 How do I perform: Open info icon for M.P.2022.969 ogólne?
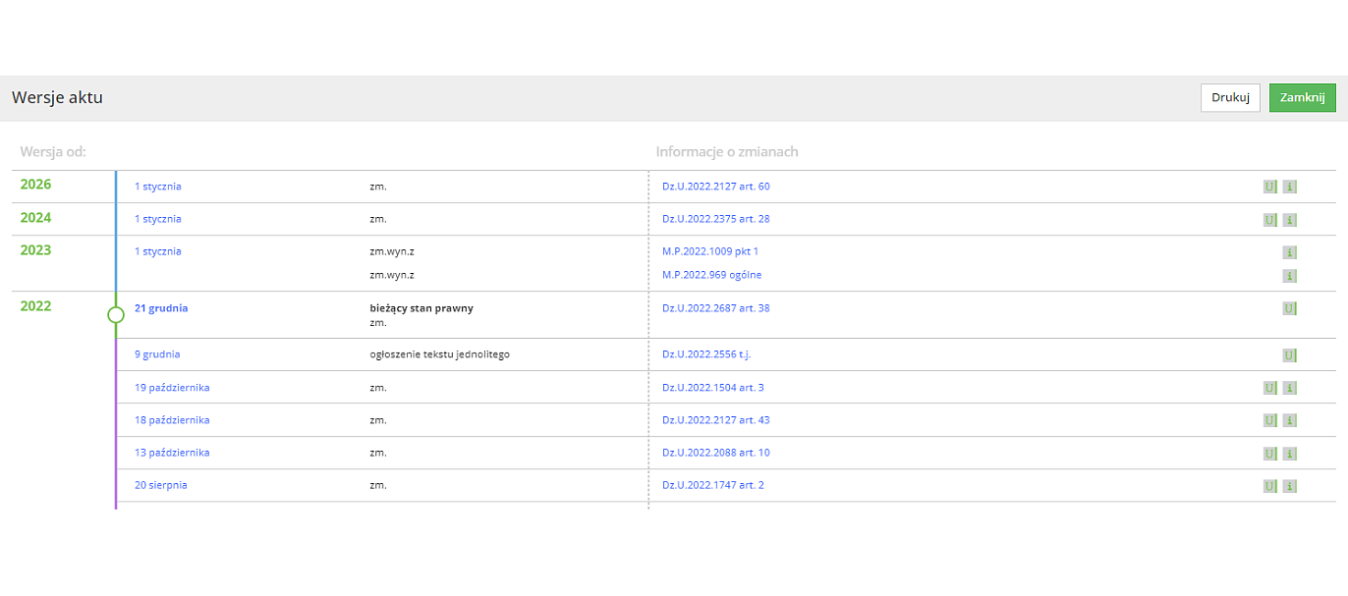[1290, 276]
